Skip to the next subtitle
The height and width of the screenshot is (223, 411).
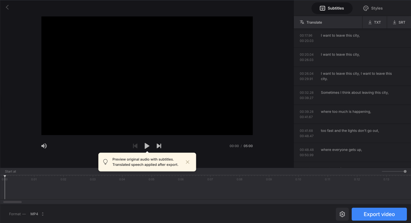point(159,146)
